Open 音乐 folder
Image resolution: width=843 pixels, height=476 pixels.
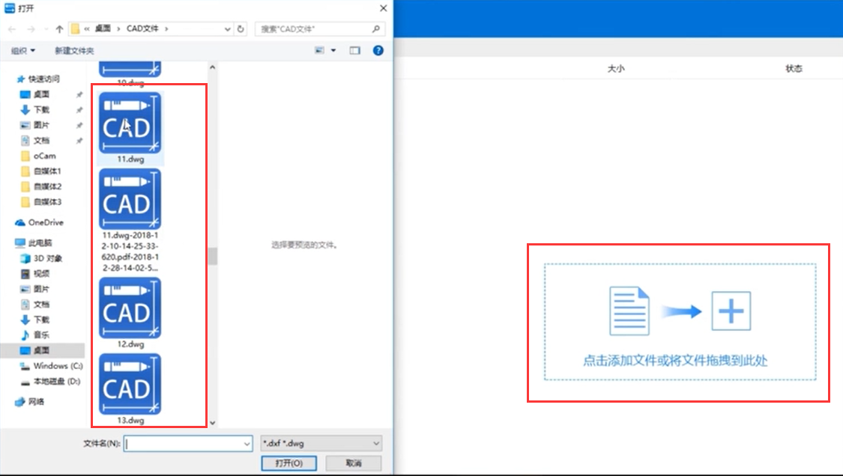41,335
